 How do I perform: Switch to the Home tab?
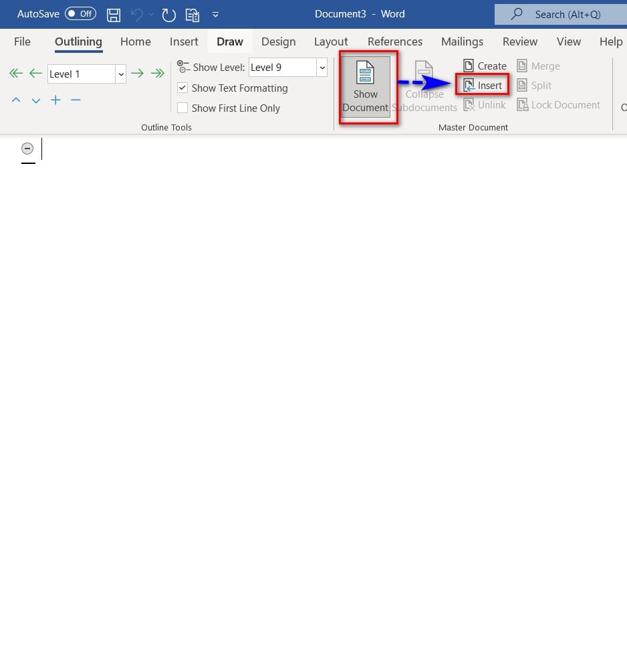pyautogui.click(x=136, y=41)
